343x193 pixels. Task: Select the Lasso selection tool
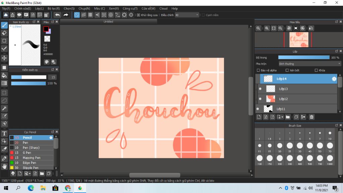tap(4, 101)
